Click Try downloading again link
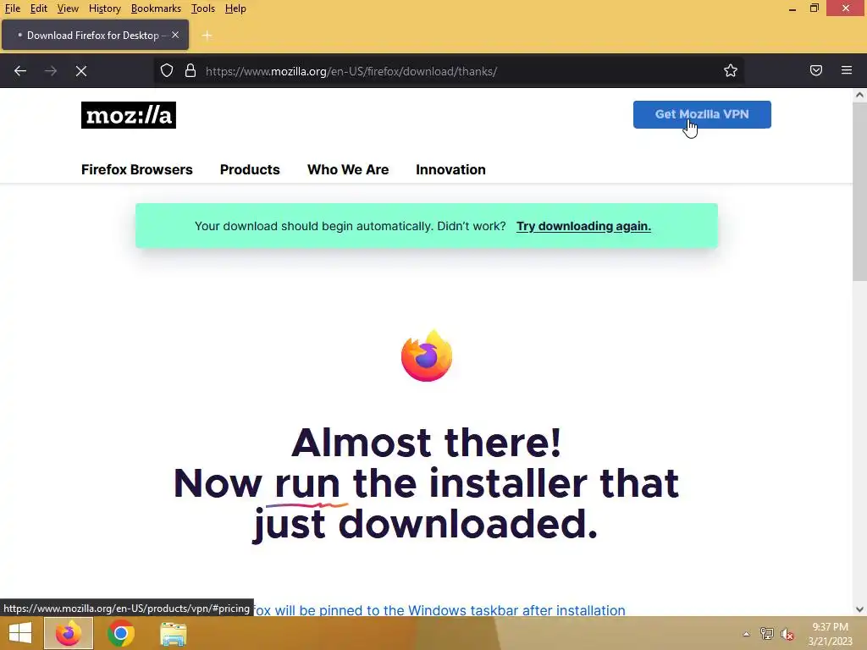The image size is (867, 650). 583,226
